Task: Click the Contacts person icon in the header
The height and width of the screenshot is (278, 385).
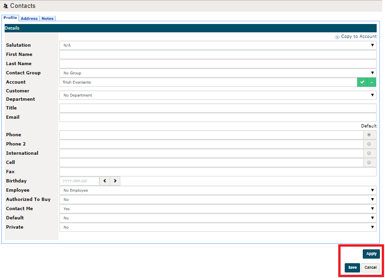Action: [x=6, y=6]
